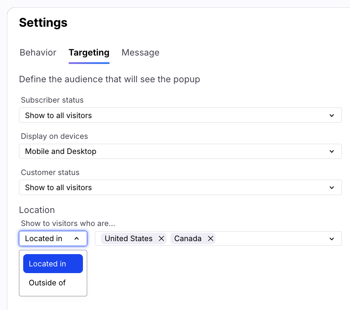Screen dimensions: 350x310
Task: Open Customer status Show to all visitors dropdown
Action: pos(176,188)
